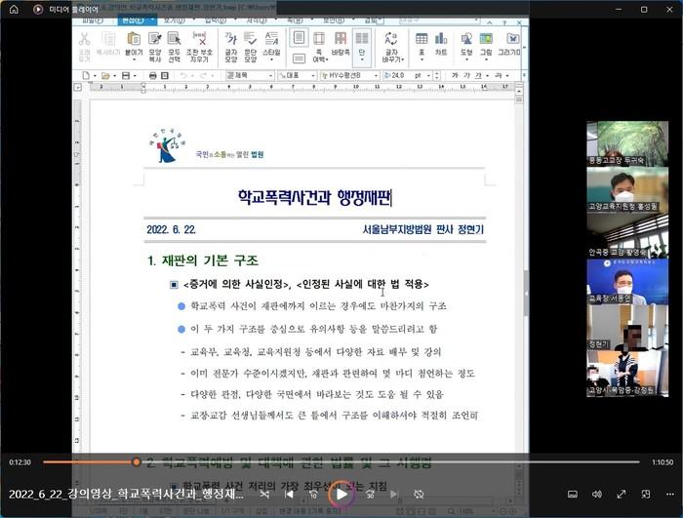Click the 도형 shapes icon

point(466,46)
